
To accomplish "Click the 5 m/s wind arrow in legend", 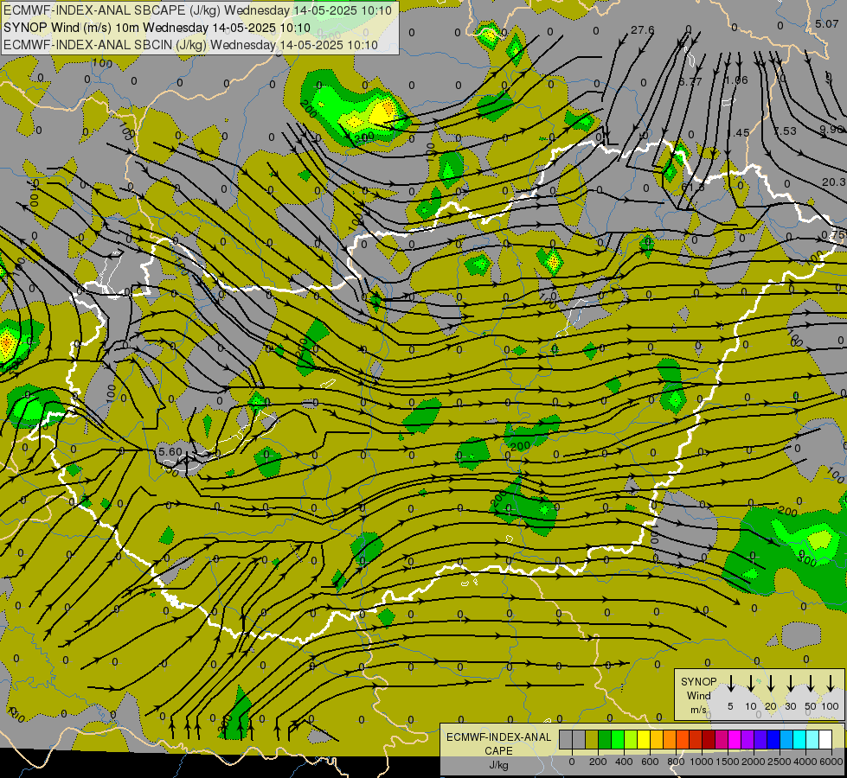I will [730, 683].
